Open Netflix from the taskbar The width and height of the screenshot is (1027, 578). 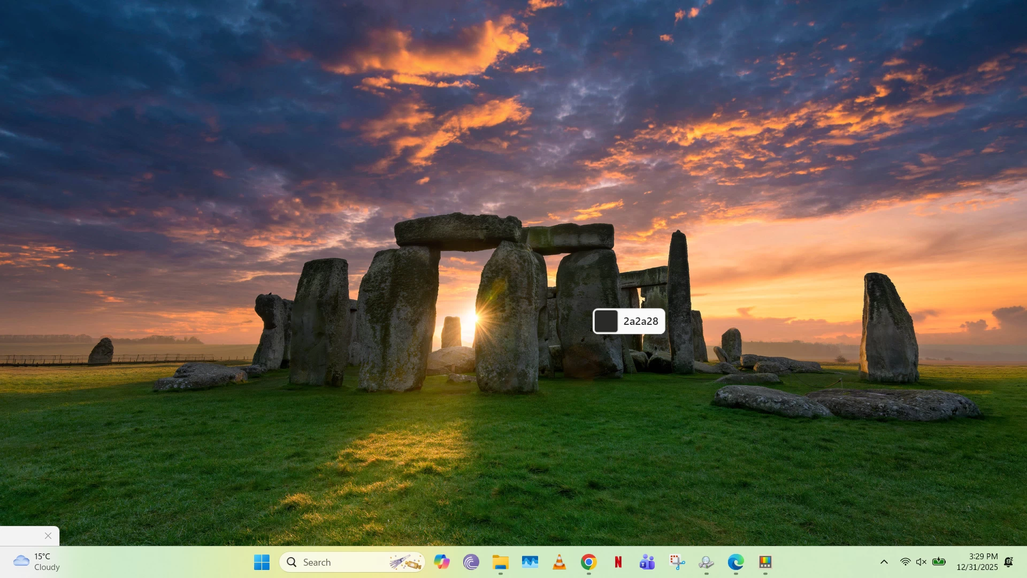tap(618, 562)
